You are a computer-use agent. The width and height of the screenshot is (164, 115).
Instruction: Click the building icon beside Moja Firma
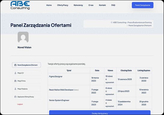coord(15,81)
